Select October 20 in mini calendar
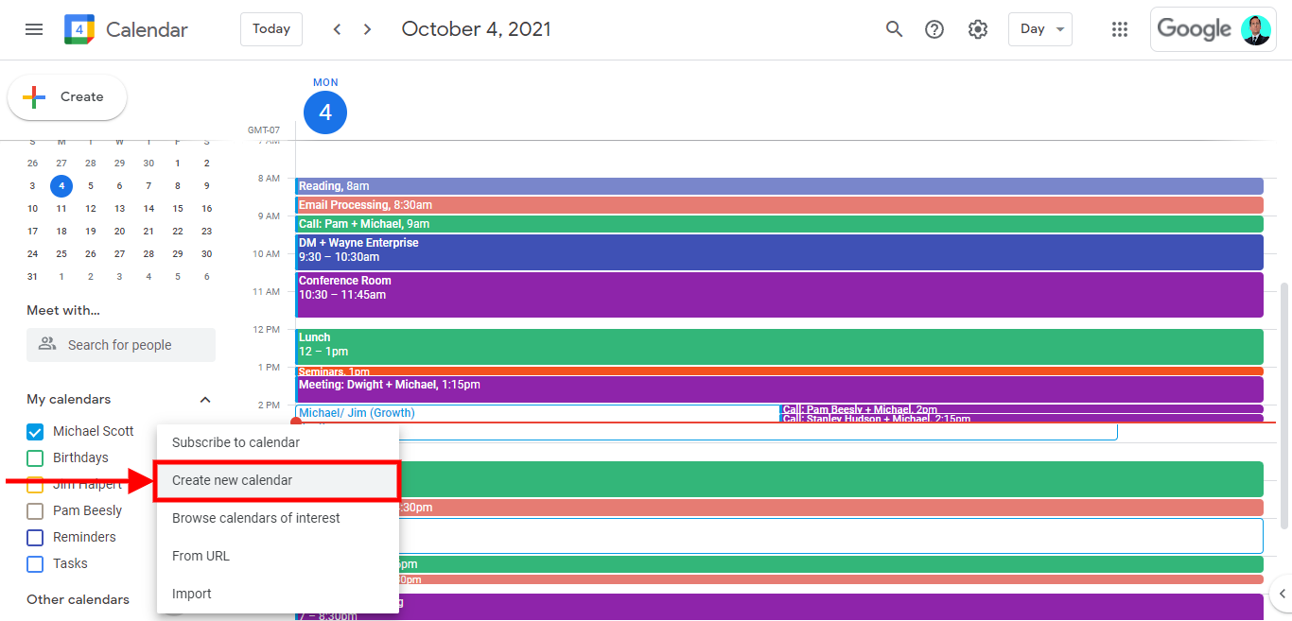Image resolution: width=1292 pixels, height=621 pixels. 119,232
